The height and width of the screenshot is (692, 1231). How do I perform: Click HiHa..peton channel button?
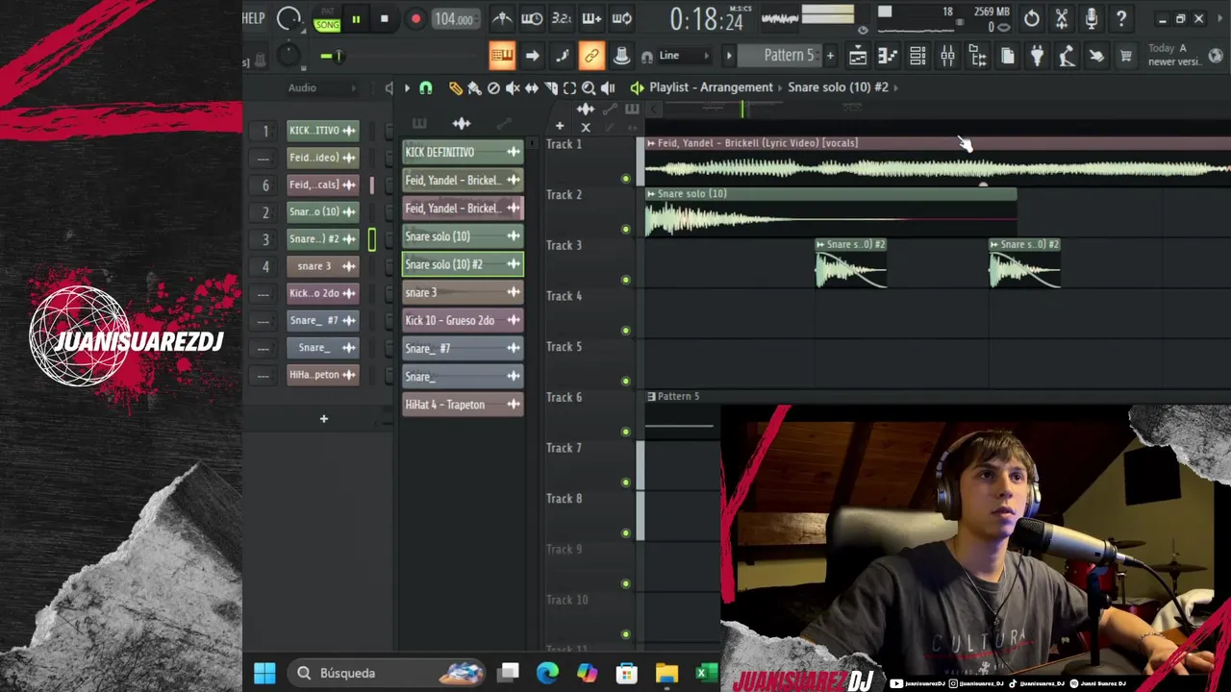pyautogui.click(x=322, y=375)
